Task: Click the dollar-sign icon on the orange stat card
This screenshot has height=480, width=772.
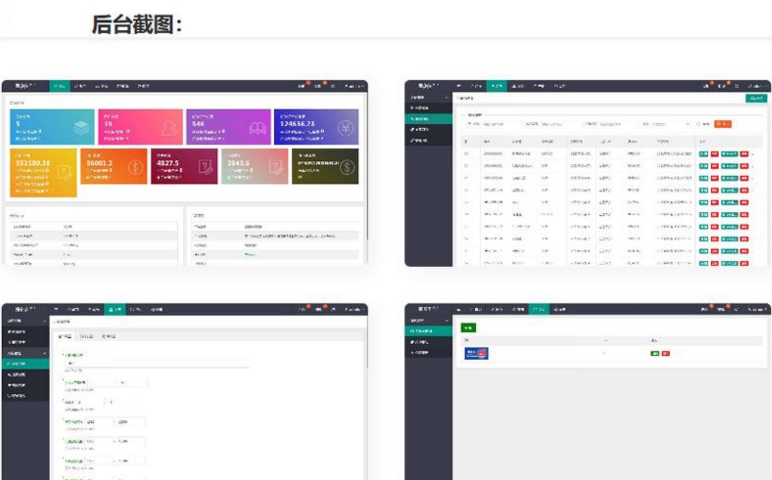Action: tap(135, 167)
